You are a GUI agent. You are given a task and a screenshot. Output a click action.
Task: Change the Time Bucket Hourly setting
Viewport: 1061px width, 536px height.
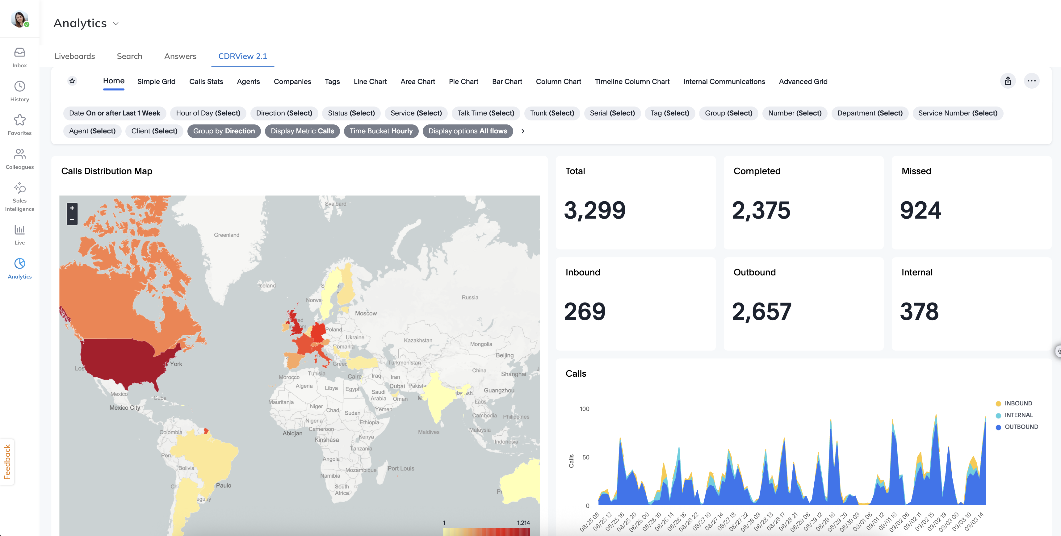tap(381, 131)
